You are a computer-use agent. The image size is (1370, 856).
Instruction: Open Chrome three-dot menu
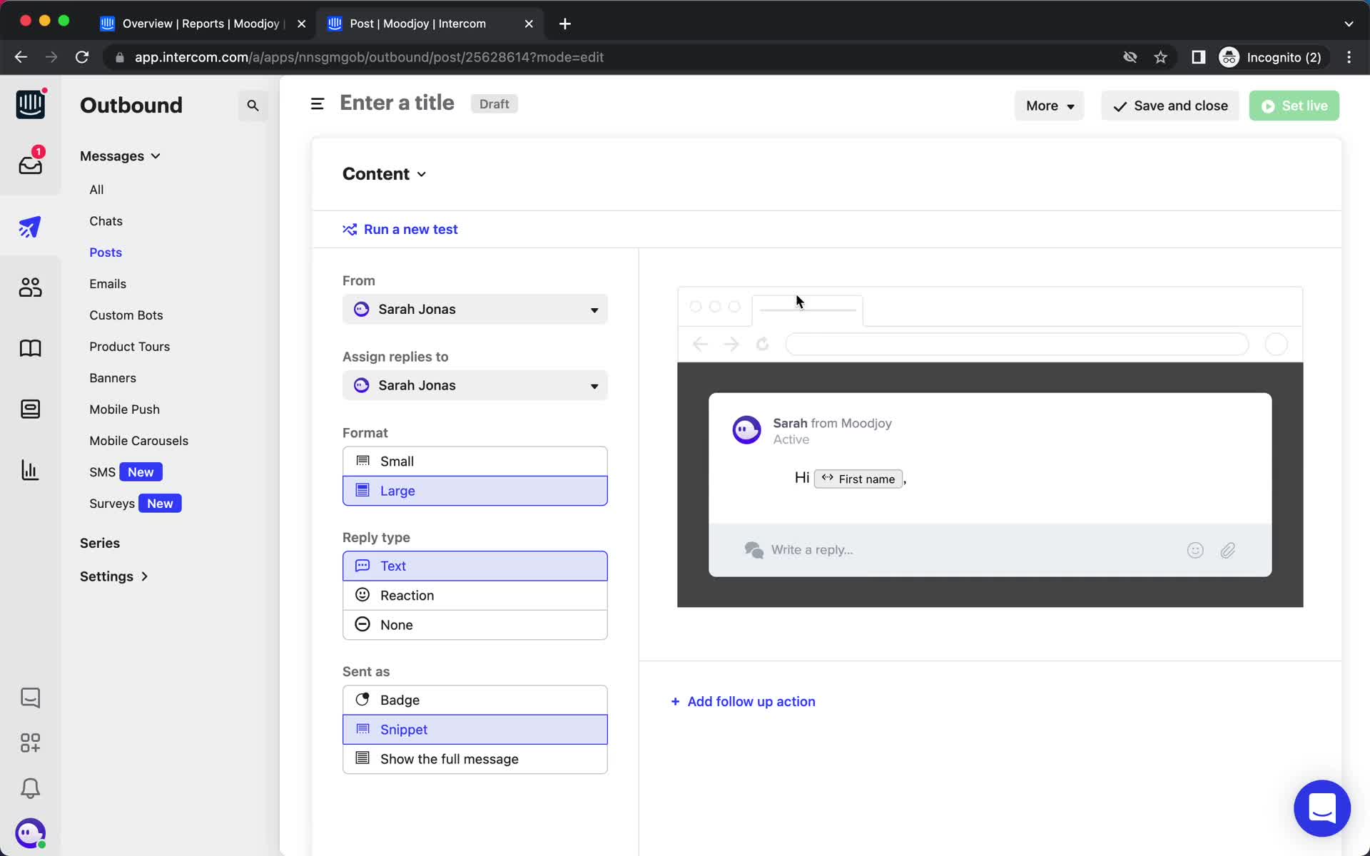point(1349,57)
